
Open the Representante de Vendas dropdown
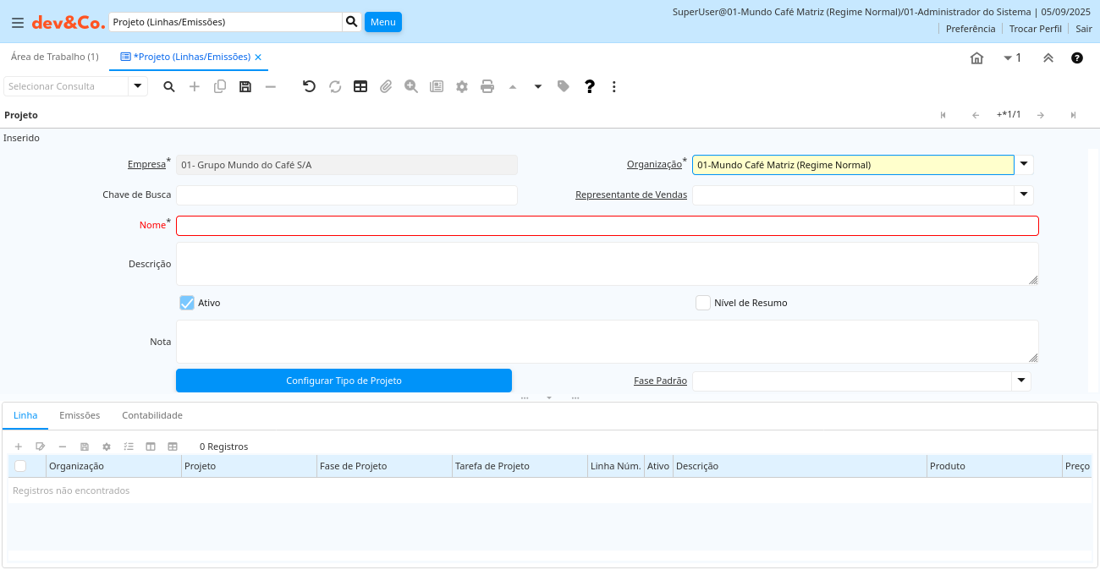[1024, 195]
